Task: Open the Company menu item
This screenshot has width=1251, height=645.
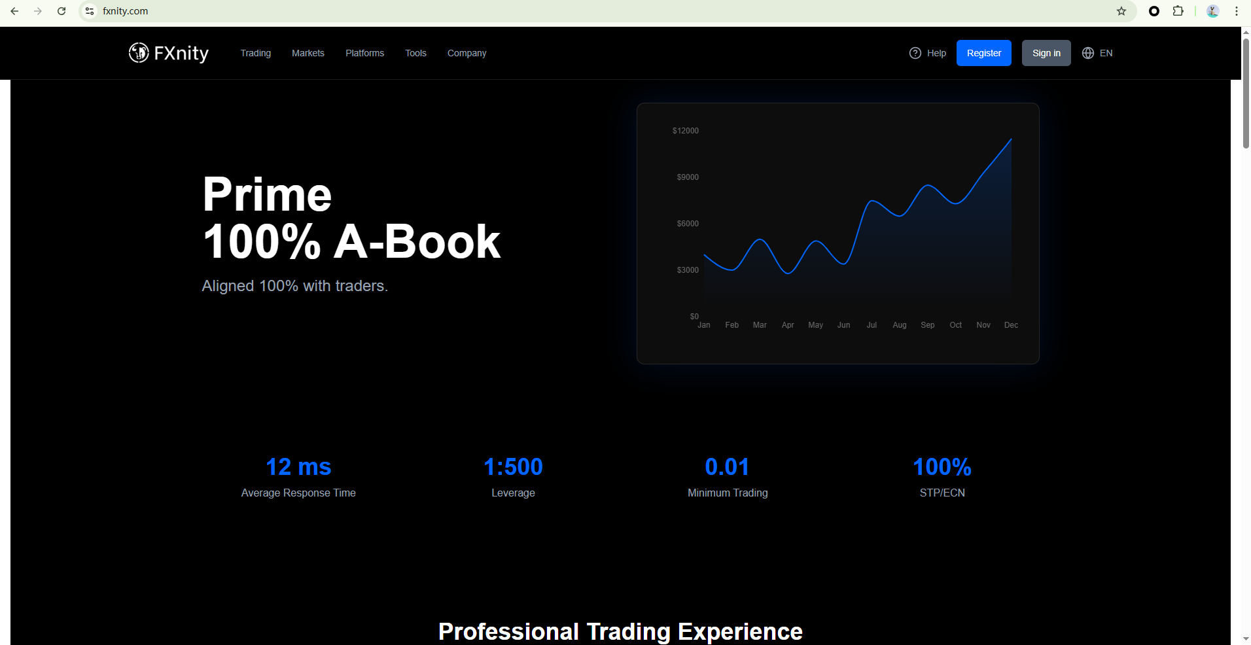Action: tap(467, 53)
